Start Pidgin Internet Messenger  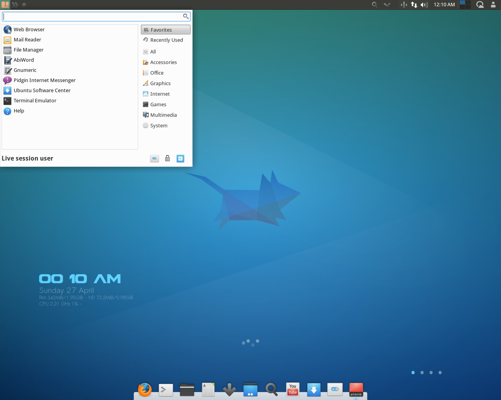click(x=70, y=80)
